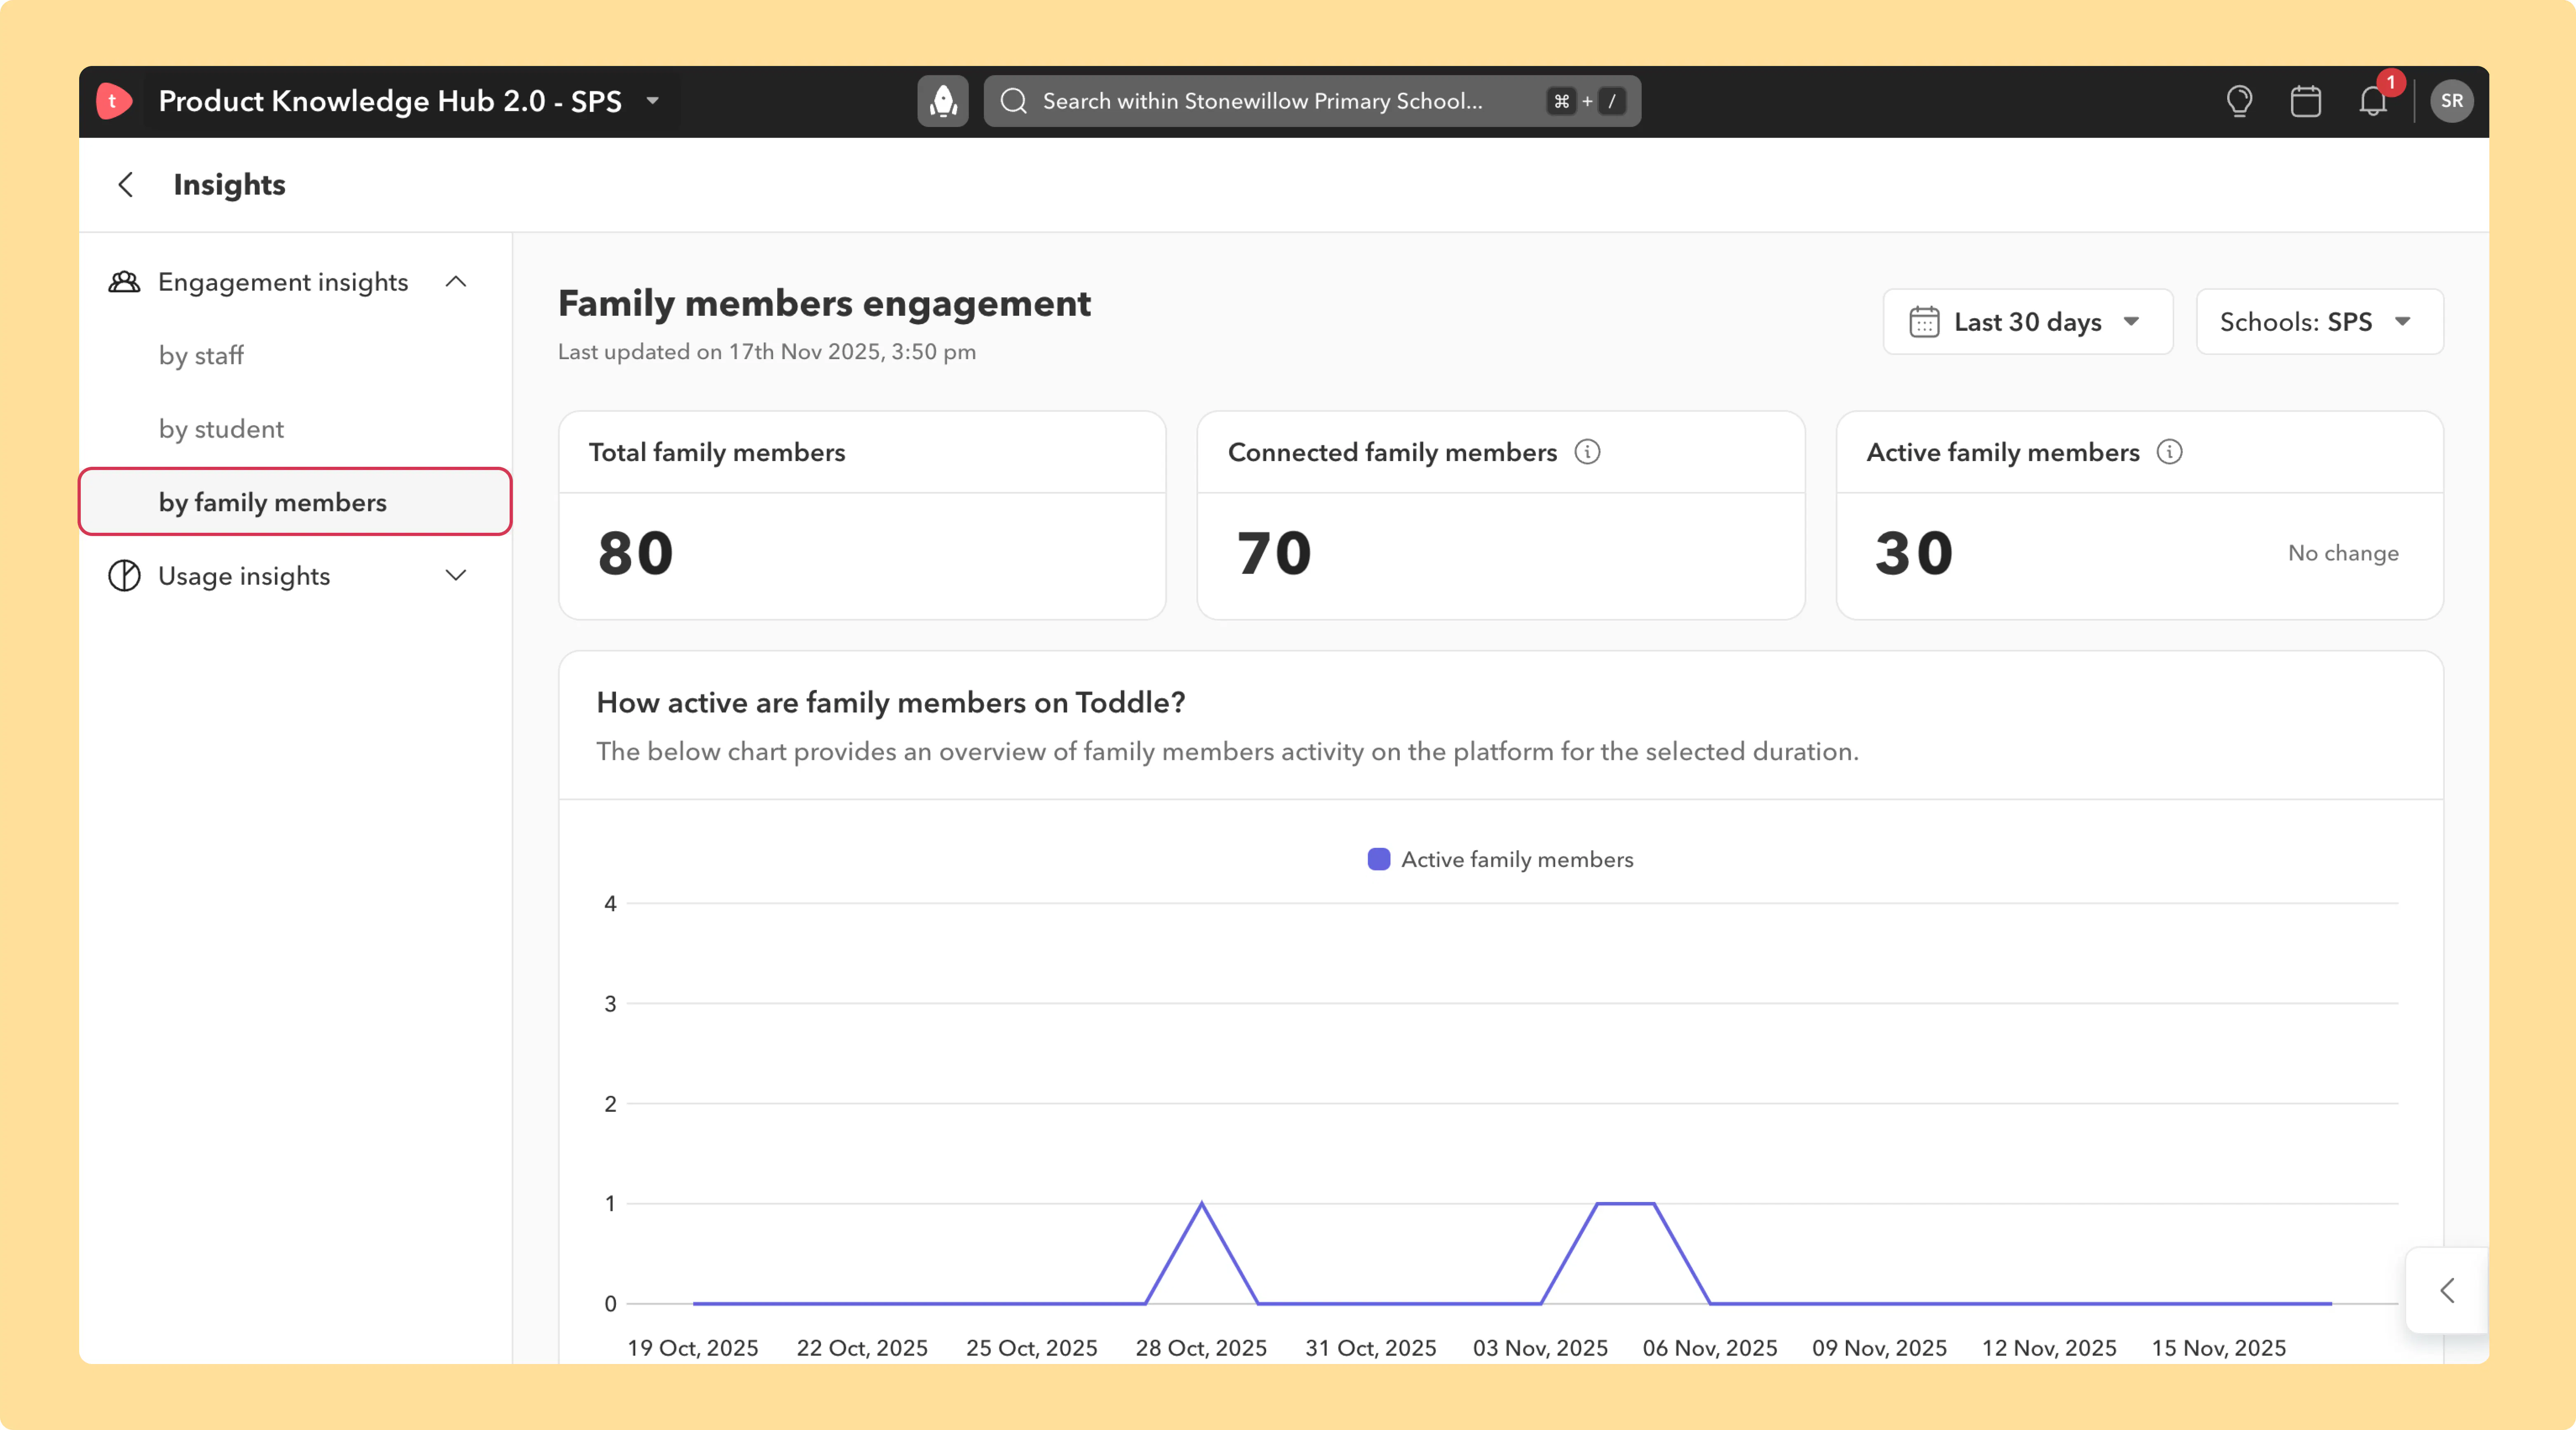This screenshot has height=1430, width=2576.
Task: Select the by family members view
Action: [x=296, y=502]
